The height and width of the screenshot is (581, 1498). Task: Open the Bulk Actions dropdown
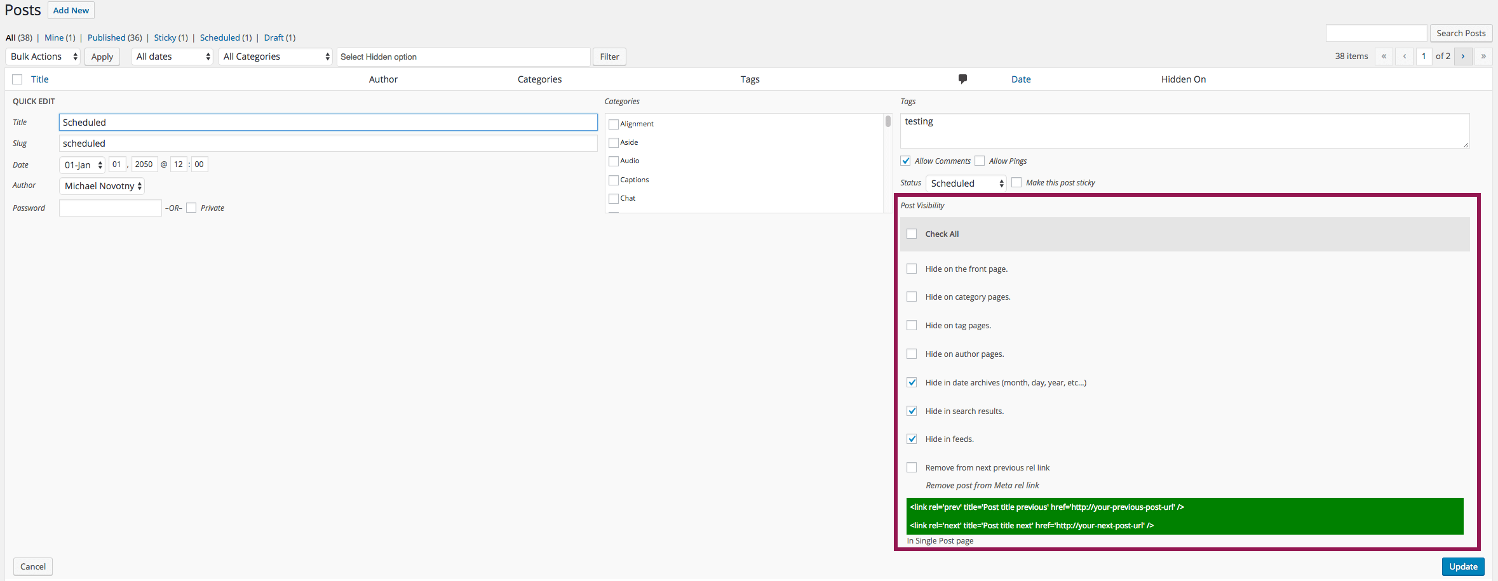click(x=43, y=57)
